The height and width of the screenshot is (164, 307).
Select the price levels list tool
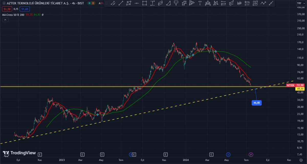(x=247, y=3)
